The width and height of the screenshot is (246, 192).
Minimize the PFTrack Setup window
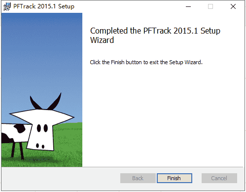click(188, 6)
